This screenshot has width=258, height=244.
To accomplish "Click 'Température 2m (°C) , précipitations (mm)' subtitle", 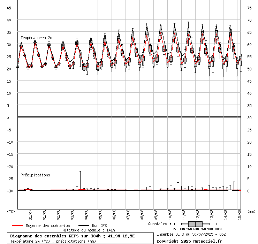I will tap(53, 241).
